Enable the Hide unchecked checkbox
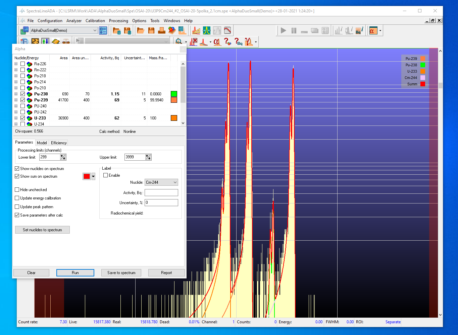Viewport: 458px width, 335px height. click(17, 190)
